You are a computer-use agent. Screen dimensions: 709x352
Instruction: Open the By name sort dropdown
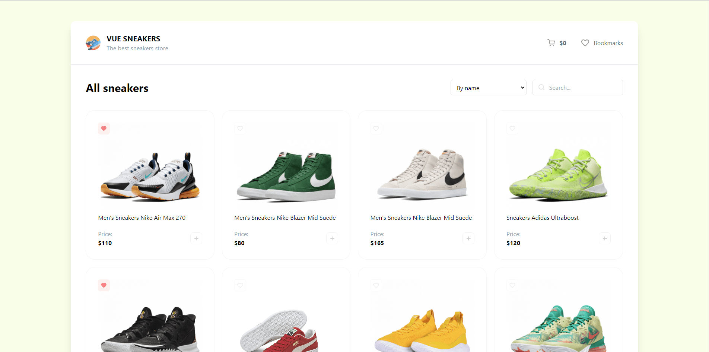(x=489, y=88)
